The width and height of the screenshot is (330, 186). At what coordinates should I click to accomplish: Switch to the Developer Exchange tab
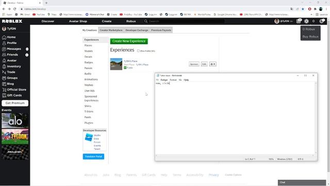point(137,30)
